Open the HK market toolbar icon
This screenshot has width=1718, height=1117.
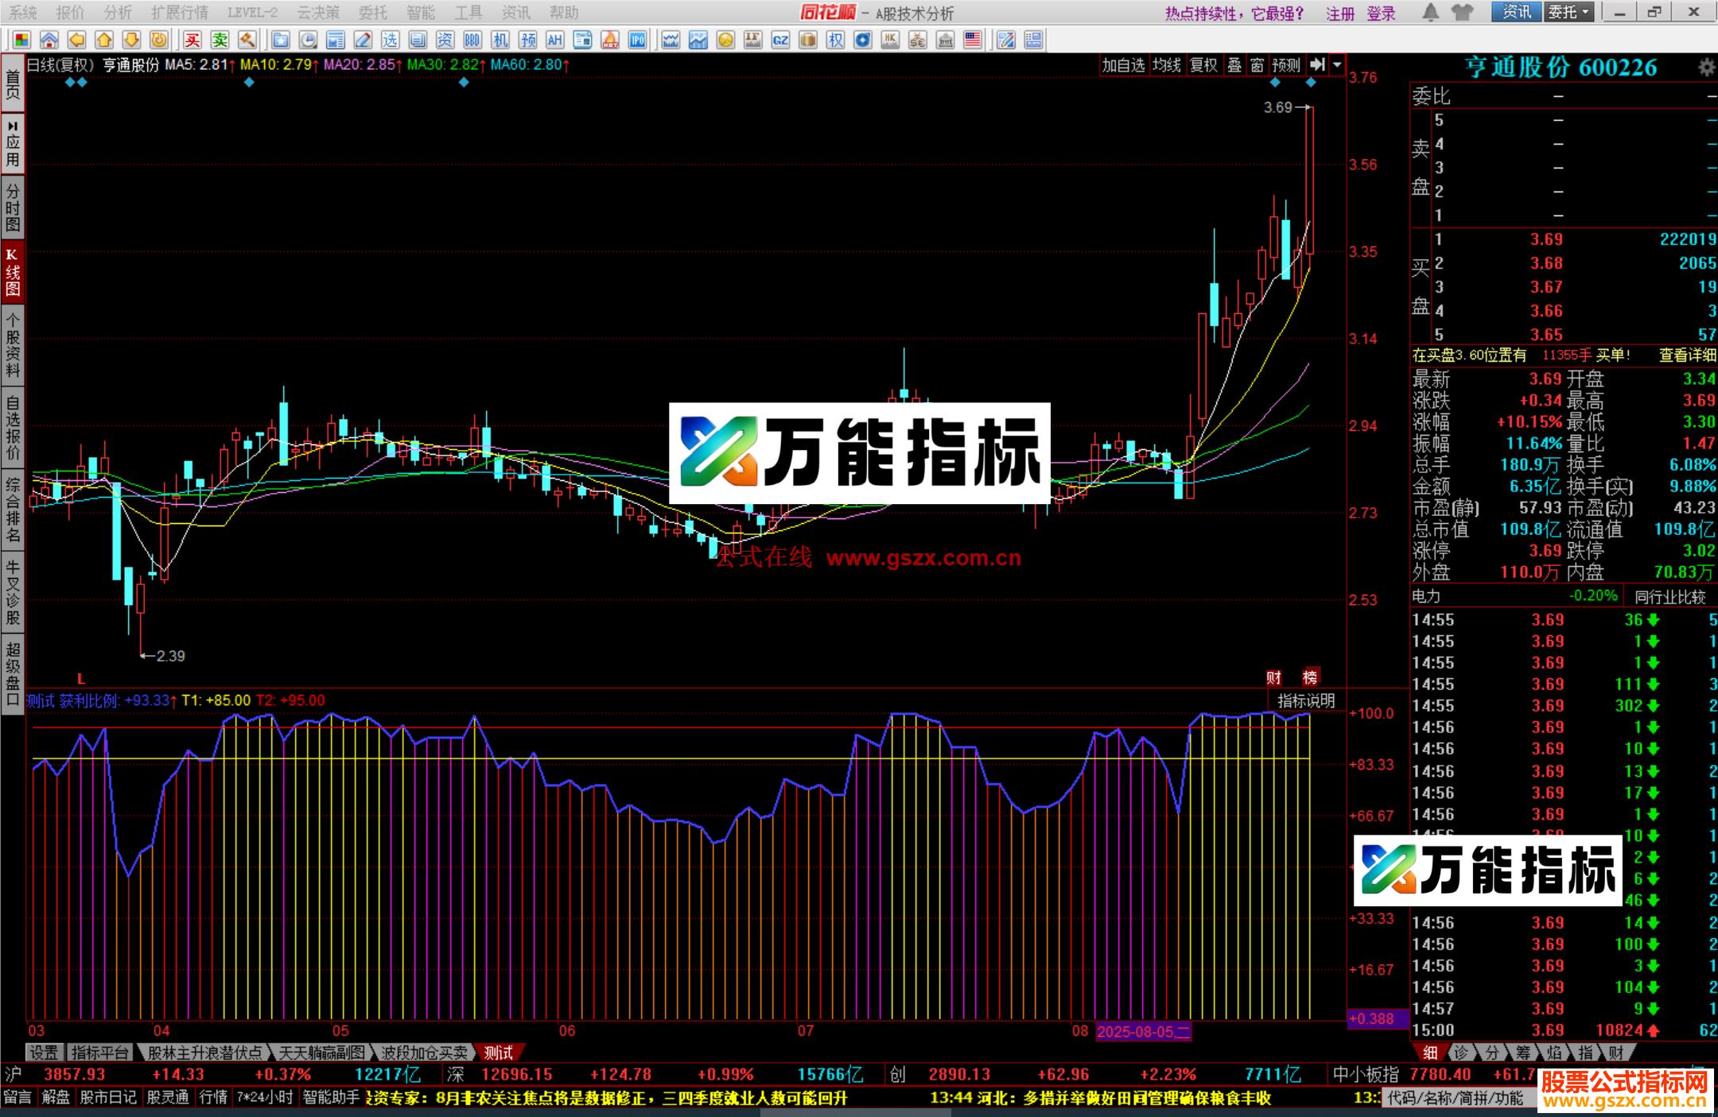pos(889,38)
